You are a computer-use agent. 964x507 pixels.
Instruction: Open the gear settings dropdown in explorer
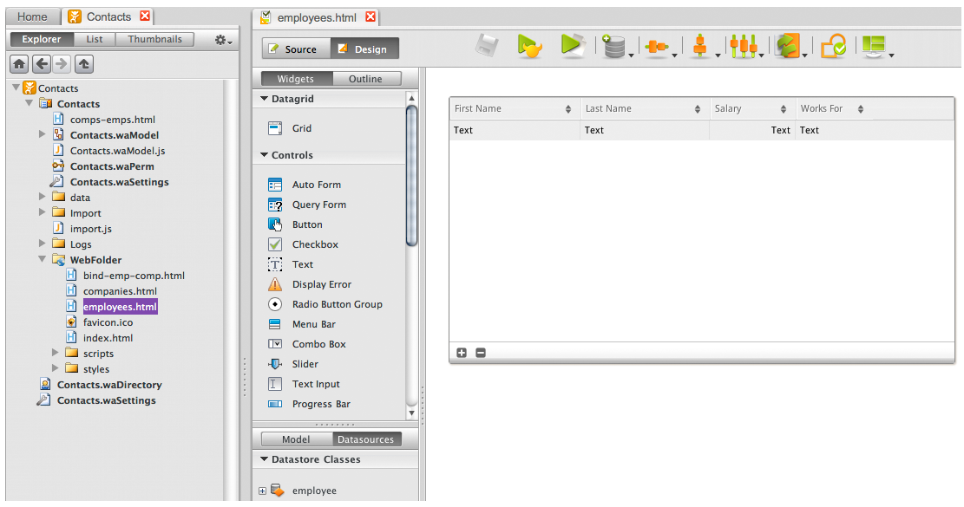point(223,40)
